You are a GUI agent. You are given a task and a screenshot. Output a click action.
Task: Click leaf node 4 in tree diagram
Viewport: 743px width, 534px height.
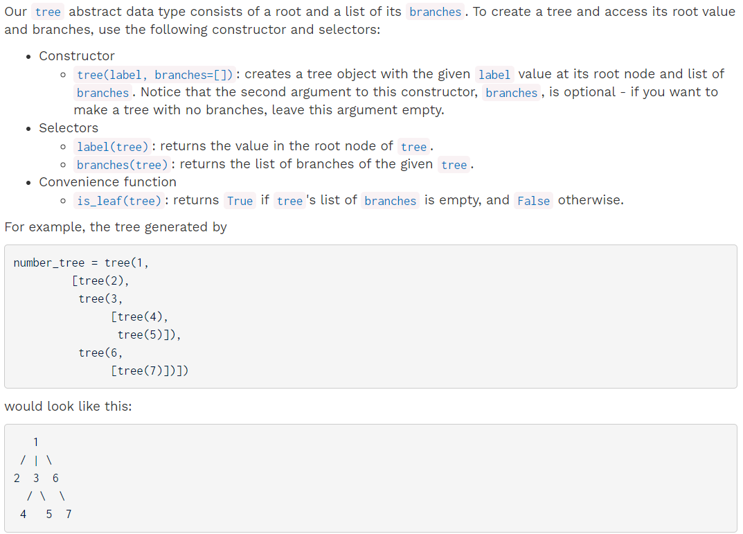(x=24, y=514)
